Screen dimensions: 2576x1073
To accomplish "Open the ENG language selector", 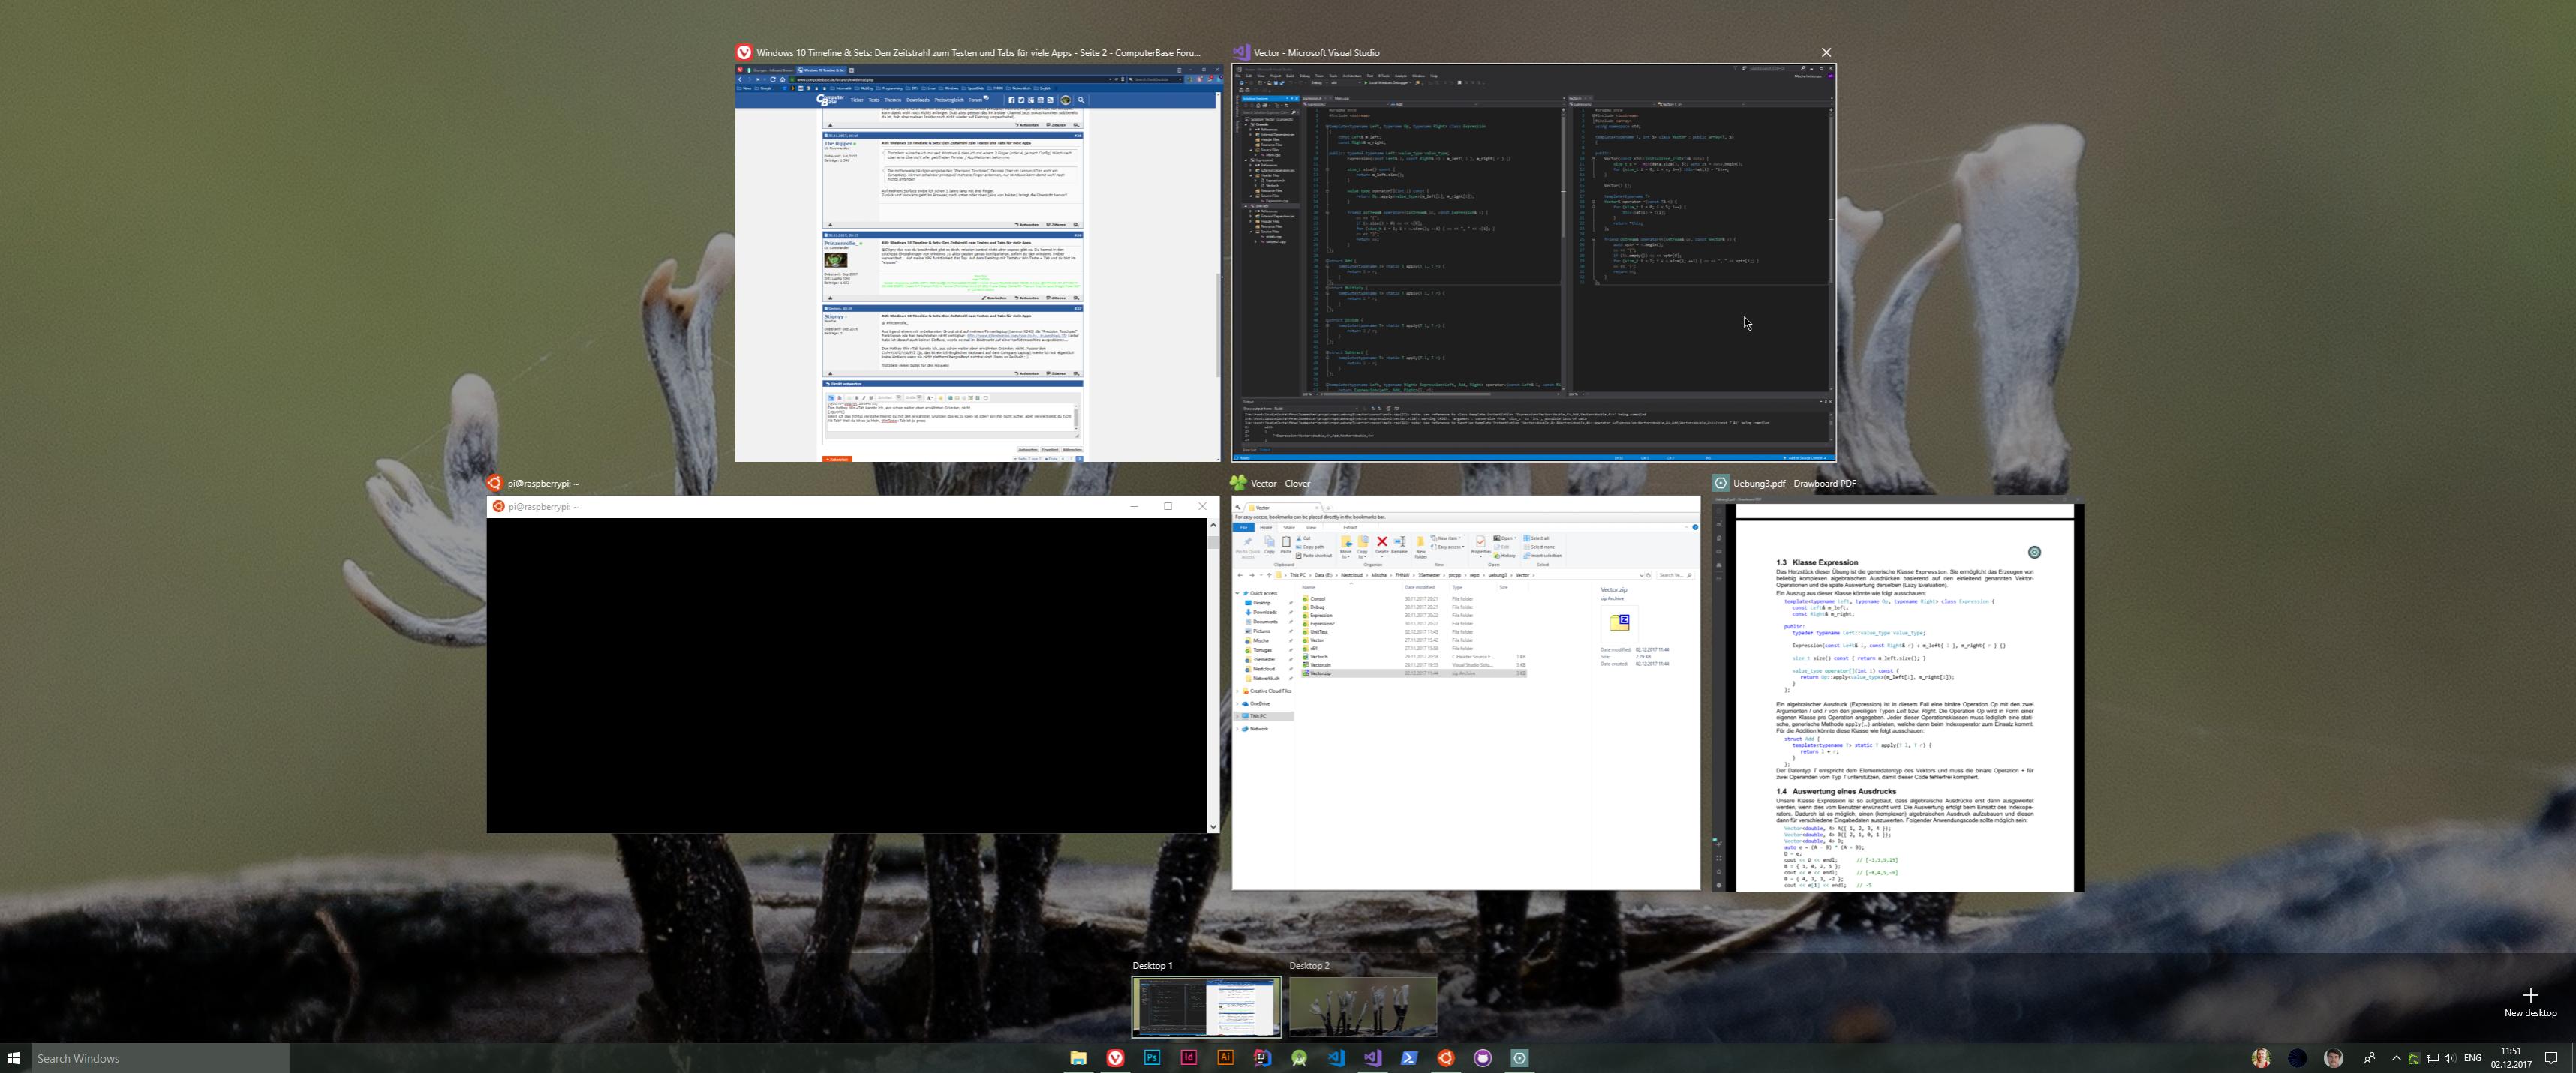I will (x=2473, y=1058).
